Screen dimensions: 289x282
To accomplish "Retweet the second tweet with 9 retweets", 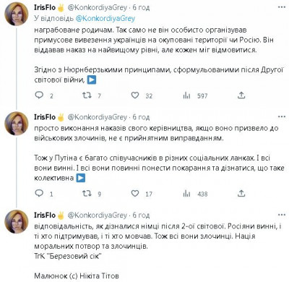I will [x=87, y=193].
